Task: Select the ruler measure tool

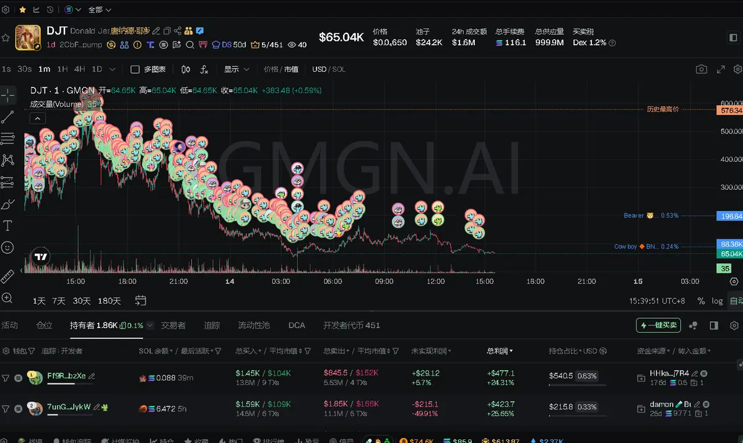Action: [x=7, y=276]
